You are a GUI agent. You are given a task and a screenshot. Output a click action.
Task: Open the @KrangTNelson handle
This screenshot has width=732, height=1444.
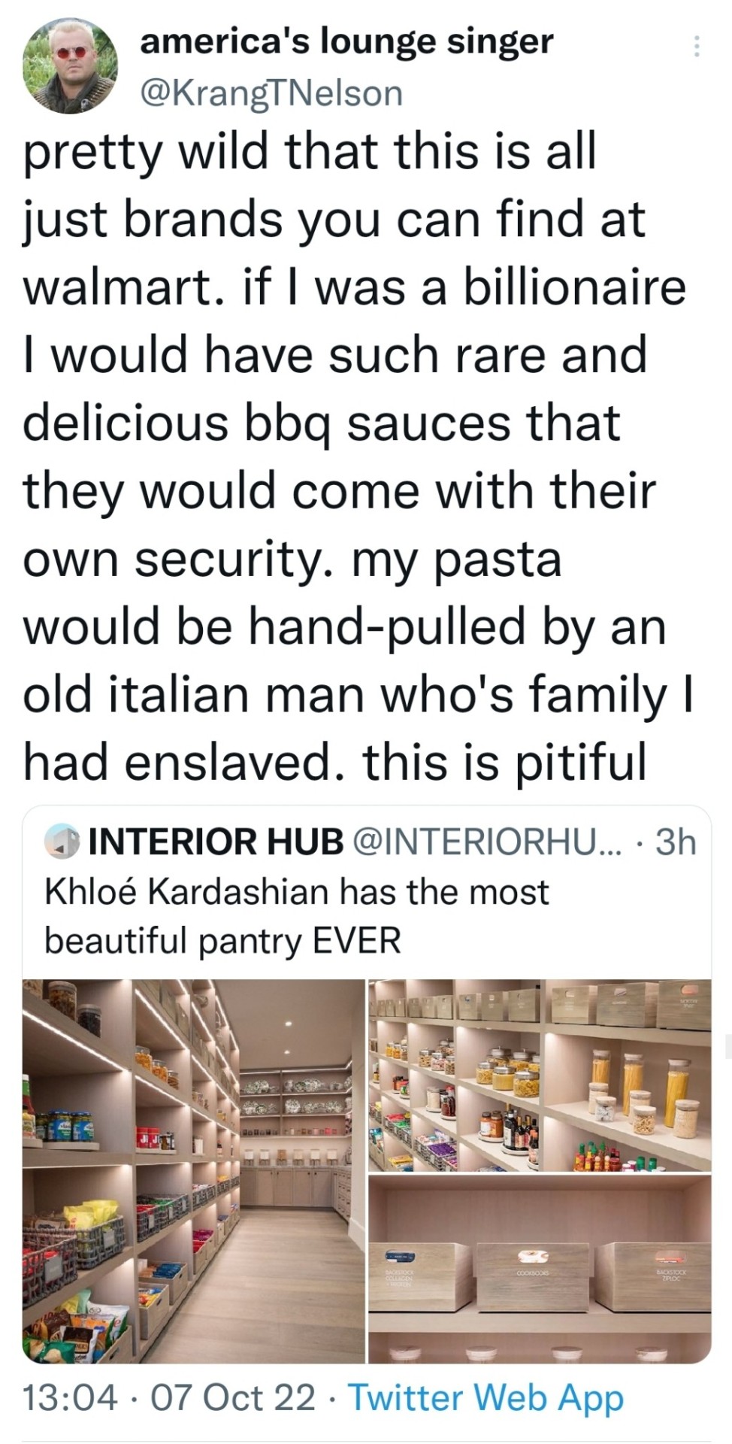click(271, 93)
